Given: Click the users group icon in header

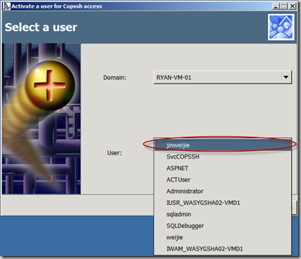Looking at the screenshot, I should [281, 27].
